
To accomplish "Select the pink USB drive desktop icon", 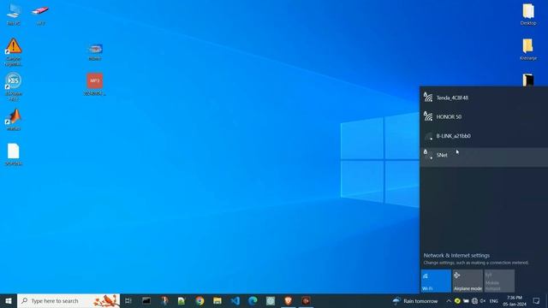I will (x=40, y=15).
